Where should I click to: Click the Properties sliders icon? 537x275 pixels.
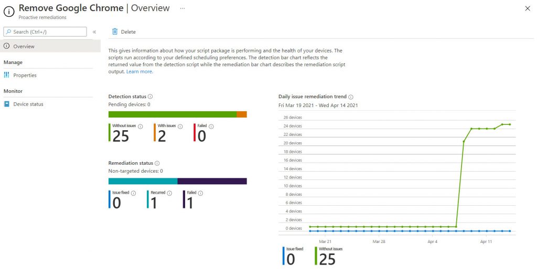pos(6,75)
